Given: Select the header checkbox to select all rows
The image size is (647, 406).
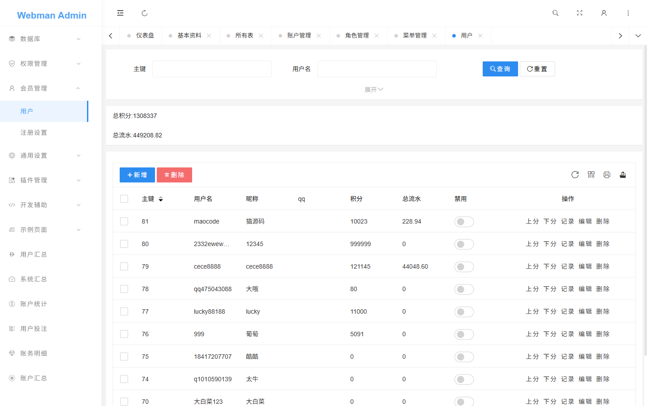Looking at the screenshot, I should pos(124,199).
